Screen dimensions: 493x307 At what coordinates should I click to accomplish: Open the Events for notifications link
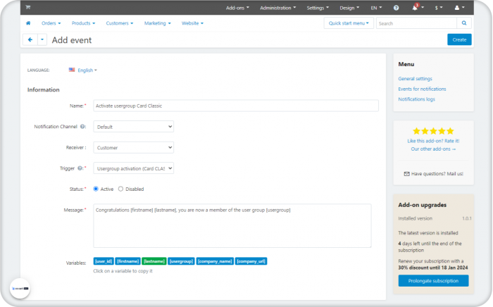[x=422, y=89]
